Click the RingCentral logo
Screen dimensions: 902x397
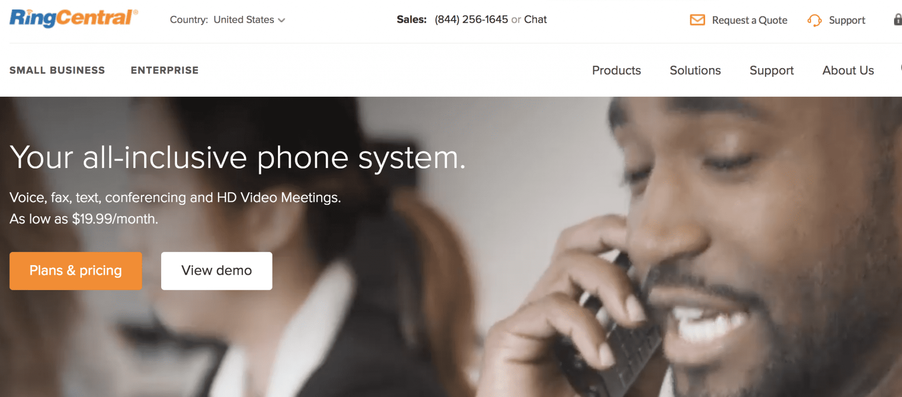coord(74,18)
